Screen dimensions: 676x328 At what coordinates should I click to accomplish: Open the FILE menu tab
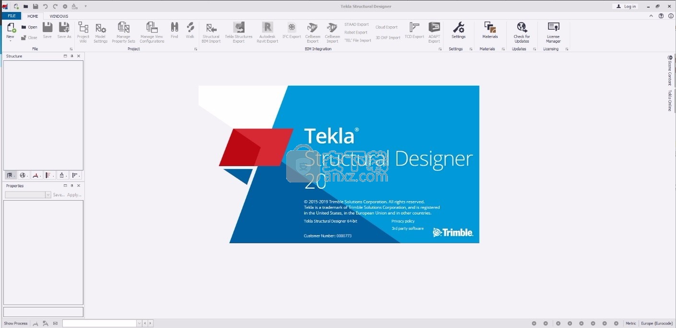click(x=12, y=16)
